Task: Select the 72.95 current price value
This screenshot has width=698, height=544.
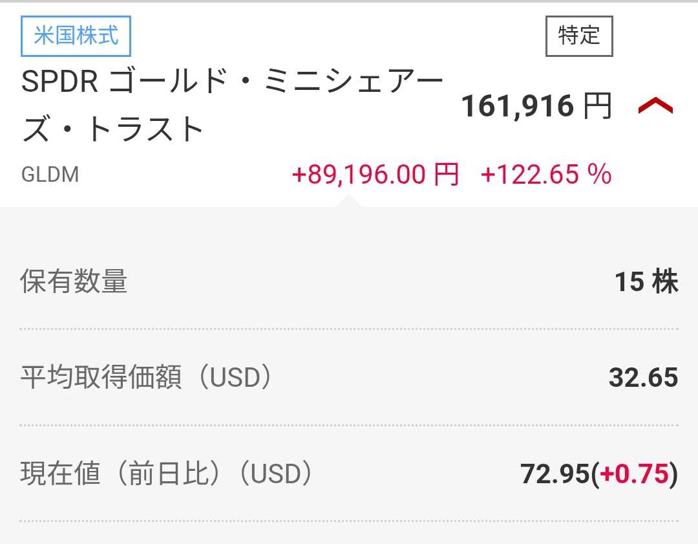Action: [555, 474]
